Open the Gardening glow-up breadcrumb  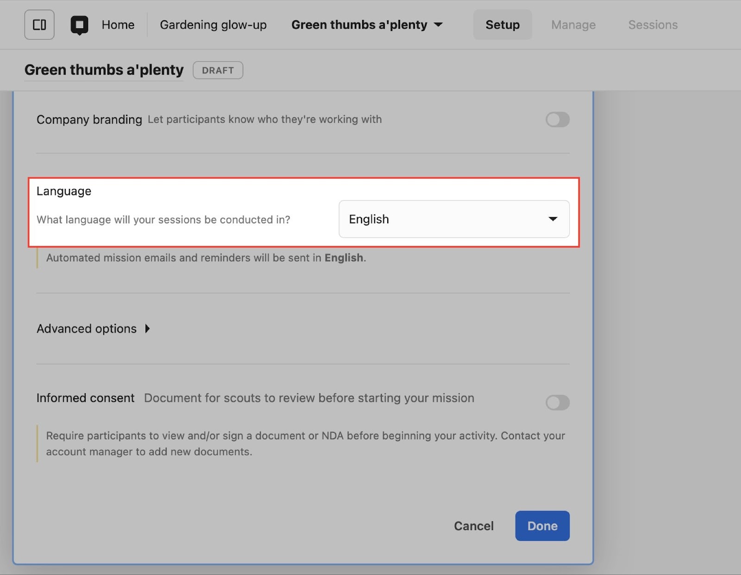[213, 25]
